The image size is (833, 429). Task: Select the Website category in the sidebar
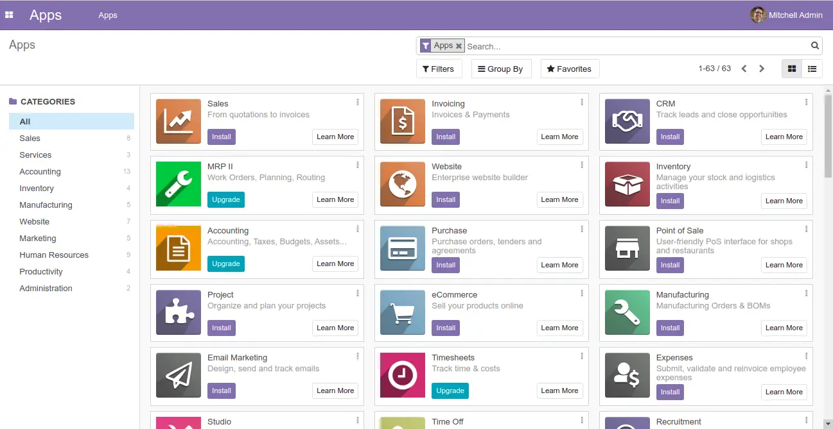pos(71,221)
